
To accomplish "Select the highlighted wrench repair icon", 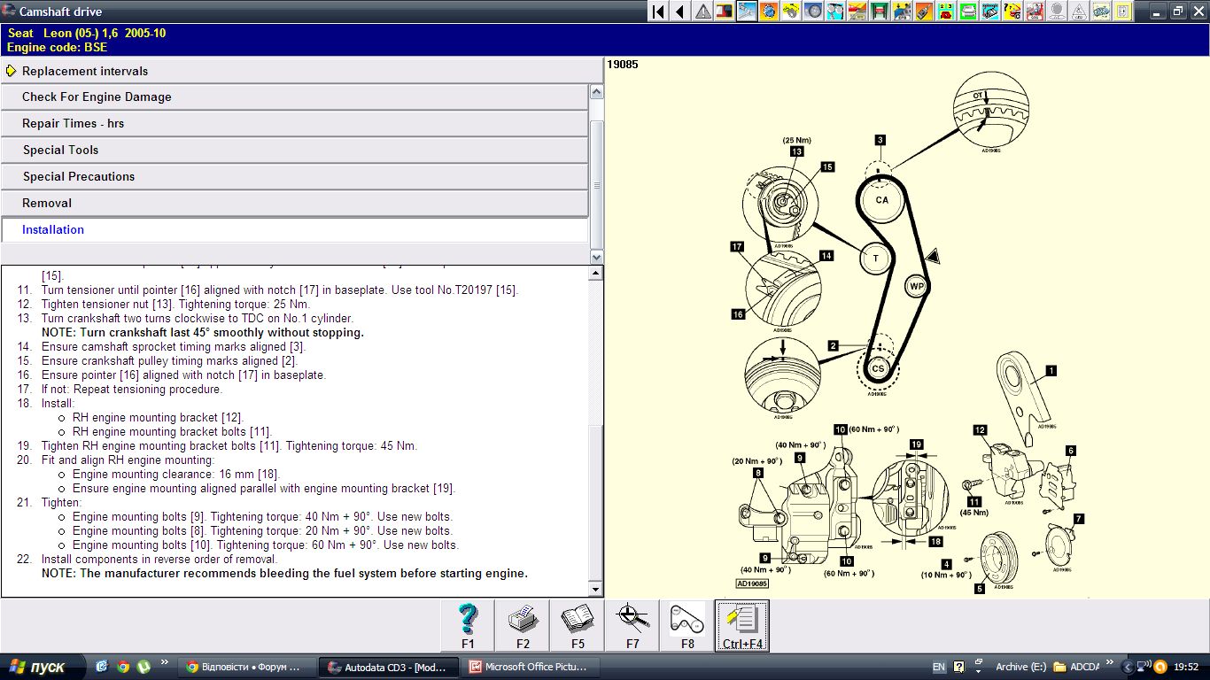I will 747,12.
